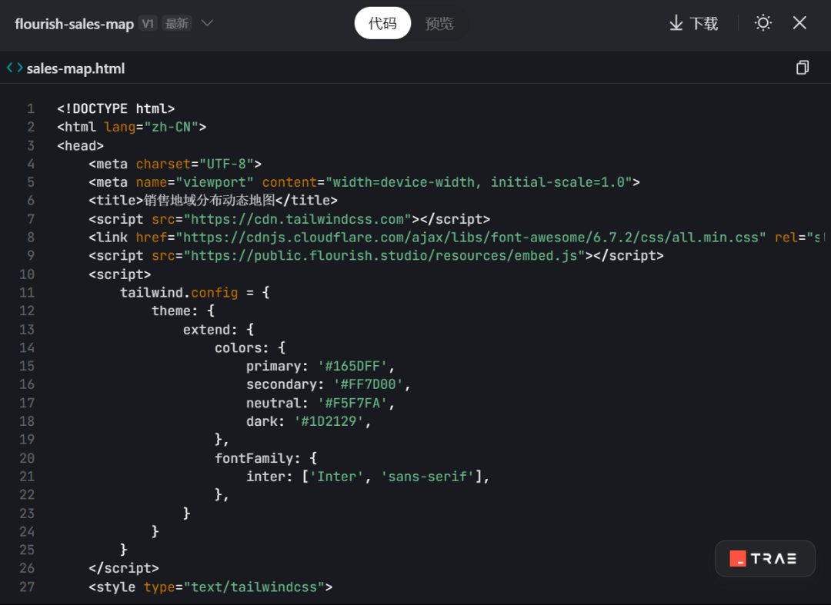Screen dimensions: 831x605
Task: Click line number 27 in gutter
Action: point(27,587)
